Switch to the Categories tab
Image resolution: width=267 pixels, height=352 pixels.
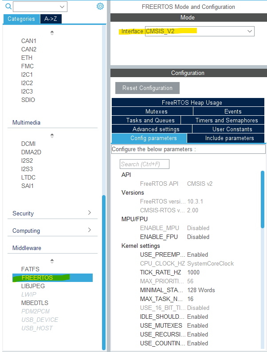click(21, 19)
